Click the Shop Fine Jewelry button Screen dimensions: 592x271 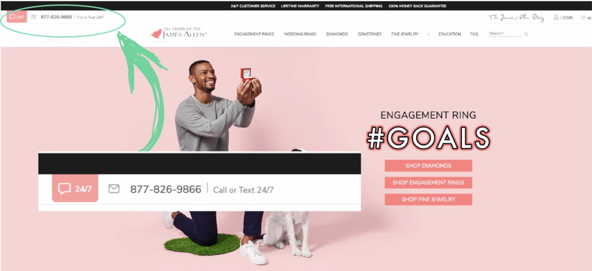(428, 199)
